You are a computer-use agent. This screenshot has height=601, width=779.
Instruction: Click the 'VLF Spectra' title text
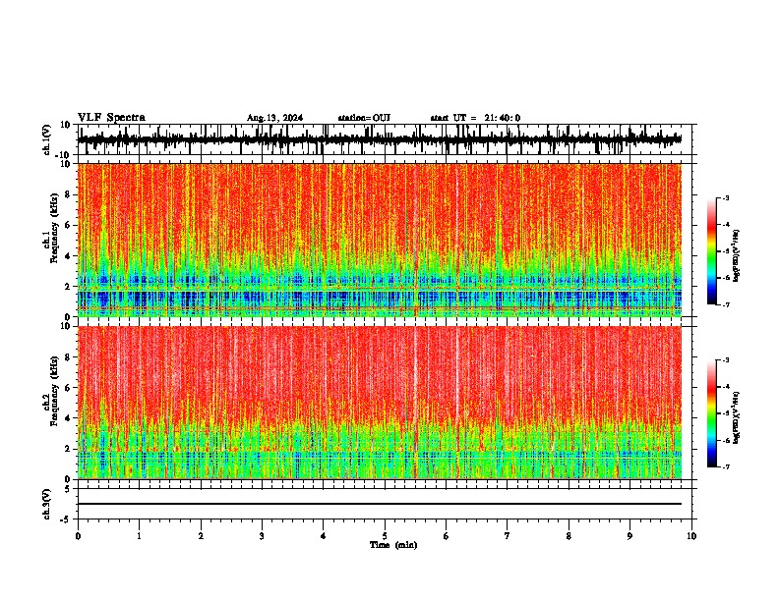[111, 118]
